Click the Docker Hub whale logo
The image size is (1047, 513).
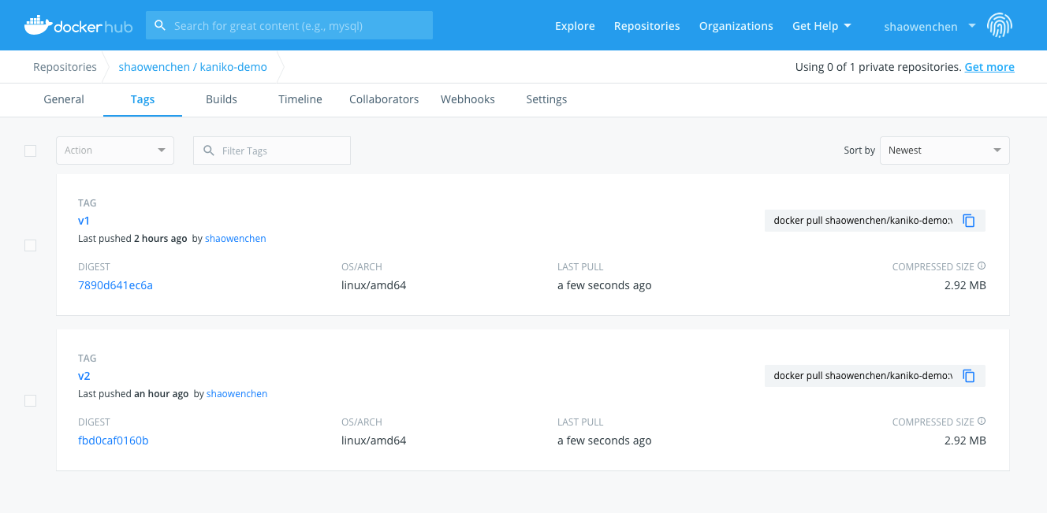tap(78, 25)
